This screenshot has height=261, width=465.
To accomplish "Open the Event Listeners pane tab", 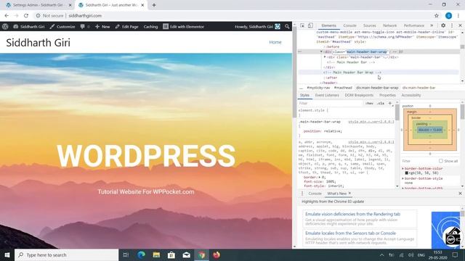I will (327, 95).
